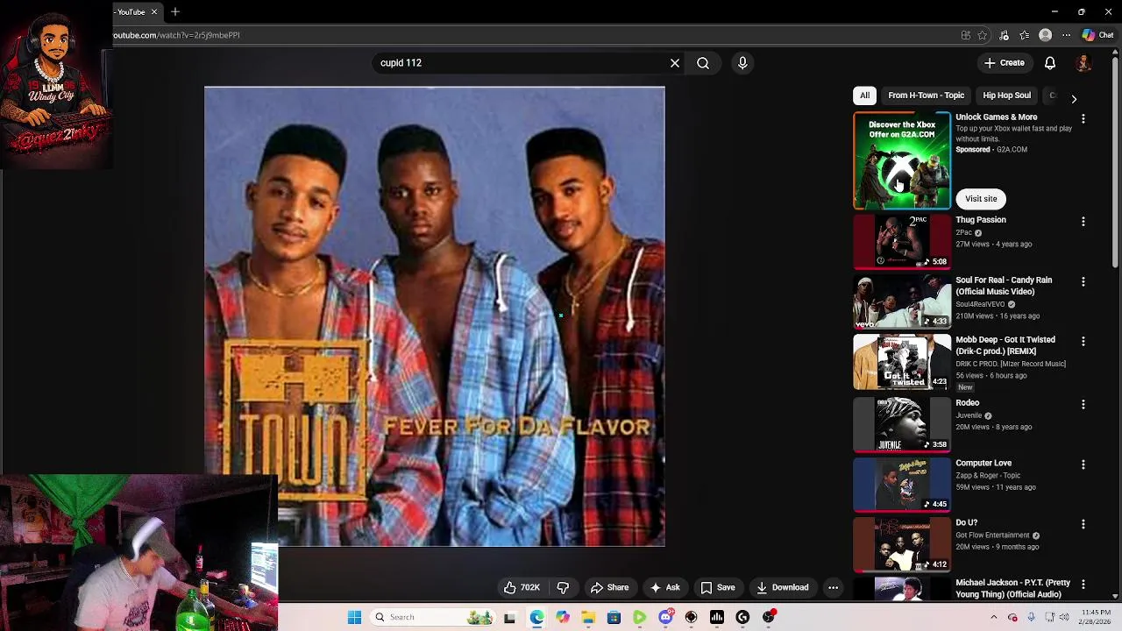
Task: Open Copilot Chat in the browser
Action: (1097, 35)
